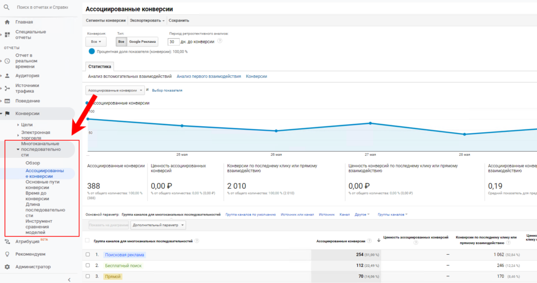Open the Дополнительный параметр dropdown
This screenshot has width=537, height=283.
coord(158,225)
